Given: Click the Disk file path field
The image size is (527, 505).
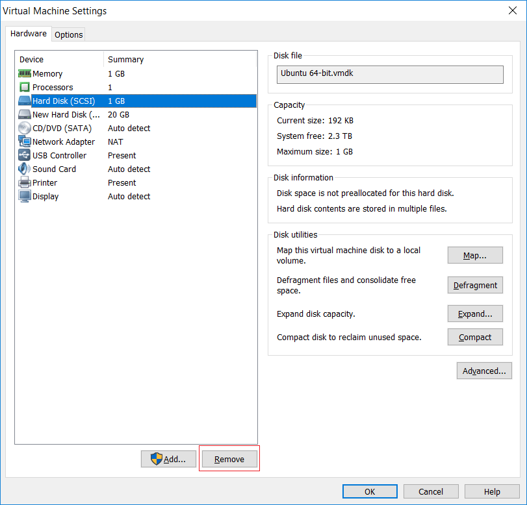Looking at the screenshot, I should [x=390, y=75].
